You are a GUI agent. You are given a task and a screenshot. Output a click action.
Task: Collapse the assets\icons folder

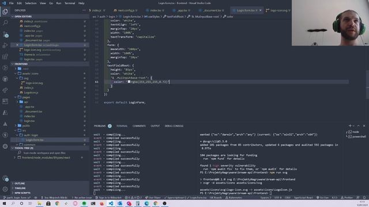pyautogui.click(x=30, y=74)
